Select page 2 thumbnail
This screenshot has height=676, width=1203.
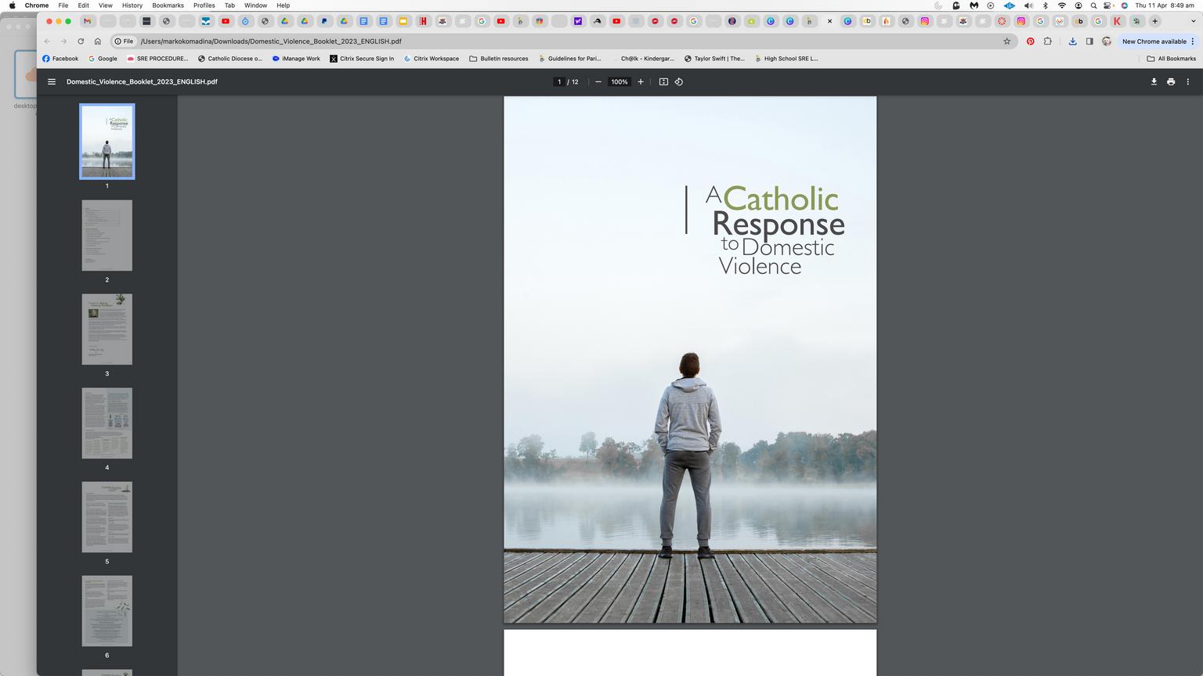[x=107, y=236]
